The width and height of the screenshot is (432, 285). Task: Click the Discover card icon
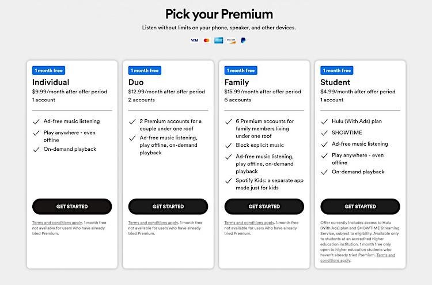tap(231, 40)
